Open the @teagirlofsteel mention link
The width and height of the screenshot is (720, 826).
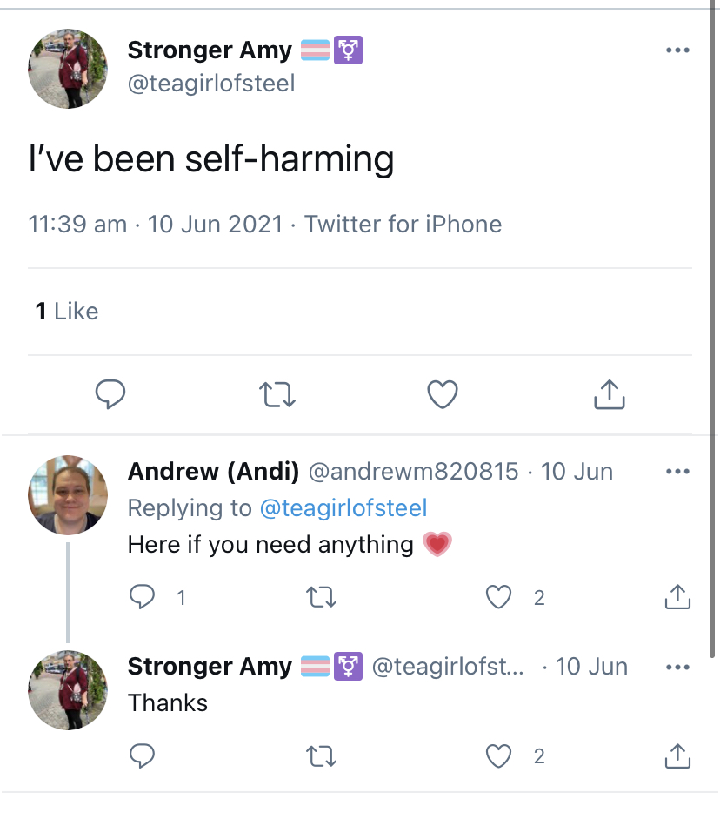click(343, 507)
